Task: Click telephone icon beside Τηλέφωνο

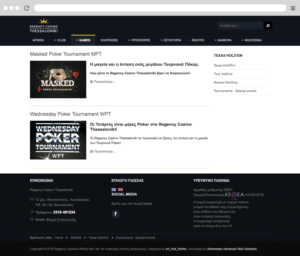Action: (32, 212)
